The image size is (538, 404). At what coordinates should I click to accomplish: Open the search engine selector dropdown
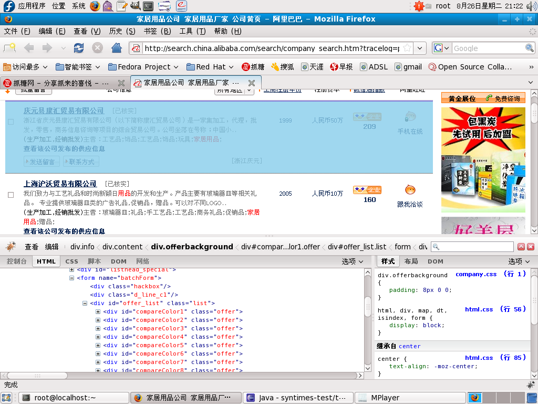coord(442,48)
